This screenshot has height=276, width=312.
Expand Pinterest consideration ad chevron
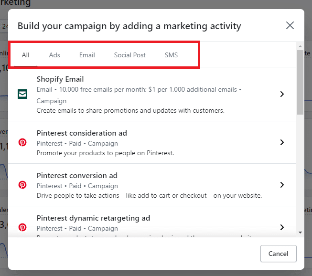pyautogui.click(x=282, y=142)
